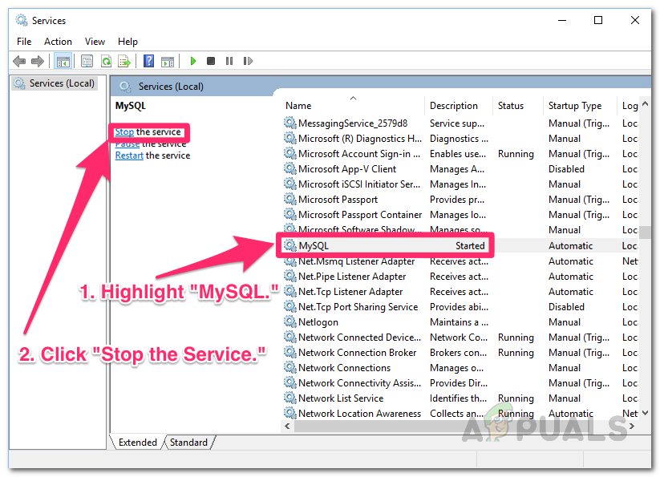Select Microsoft iSCSI Initiator Ser... row
The width and height of the screenshot is (660, 477).
359,184
